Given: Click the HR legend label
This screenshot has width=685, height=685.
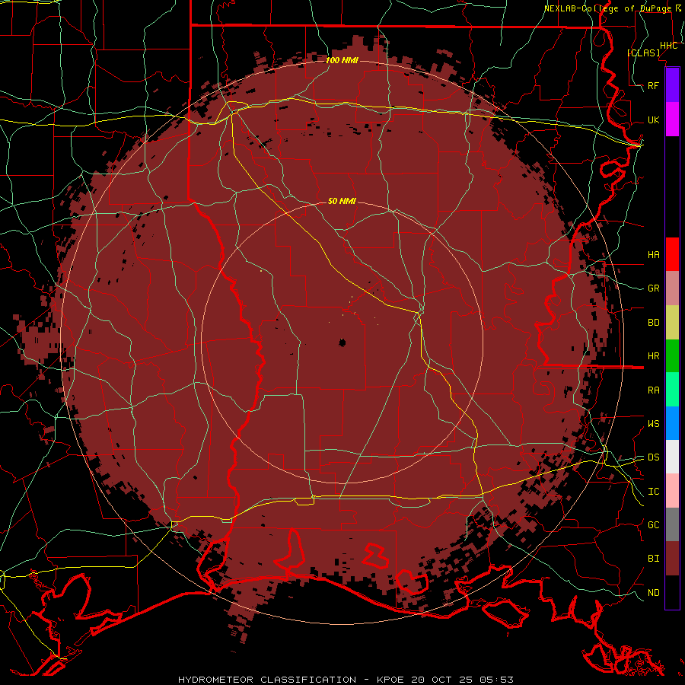Looking at the screenshot, I should (654, 356).
